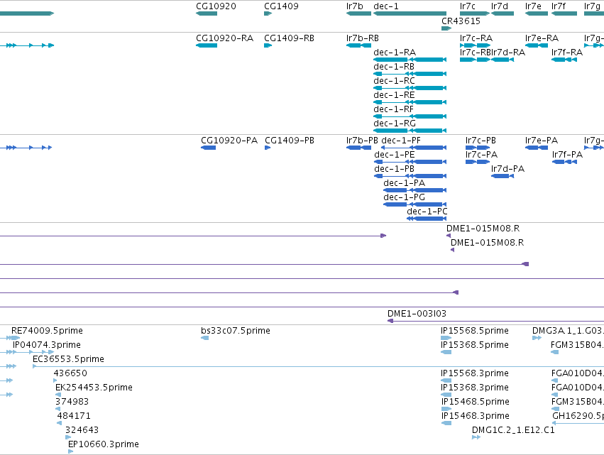
Task: Click the dec-1-RG transcript label
Action: [x=395, y=124]
